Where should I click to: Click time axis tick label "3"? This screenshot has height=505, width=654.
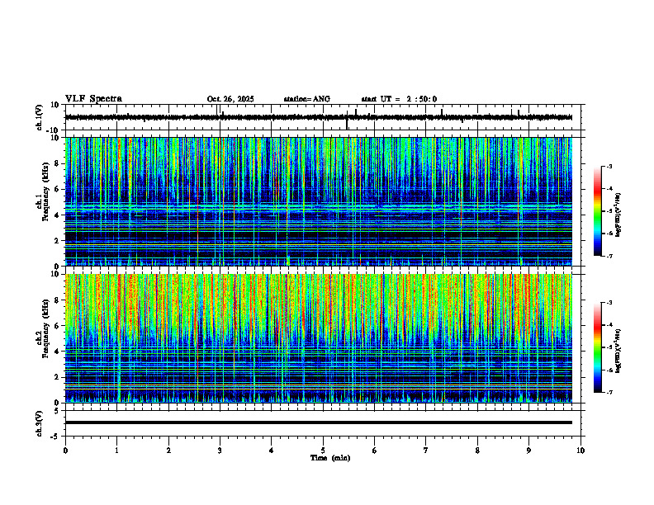[220, 451]
